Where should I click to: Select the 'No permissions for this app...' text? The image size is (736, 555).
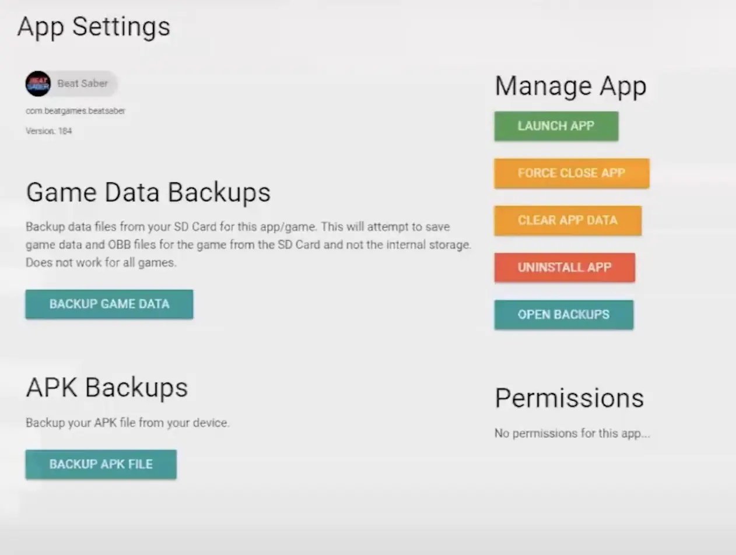(x=572, y=434)
